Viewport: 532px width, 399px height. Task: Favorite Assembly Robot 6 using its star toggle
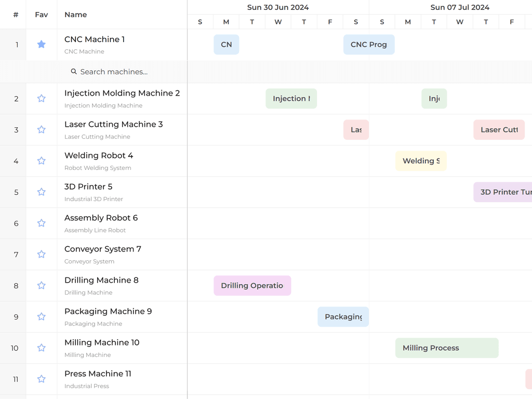[41, 223]
